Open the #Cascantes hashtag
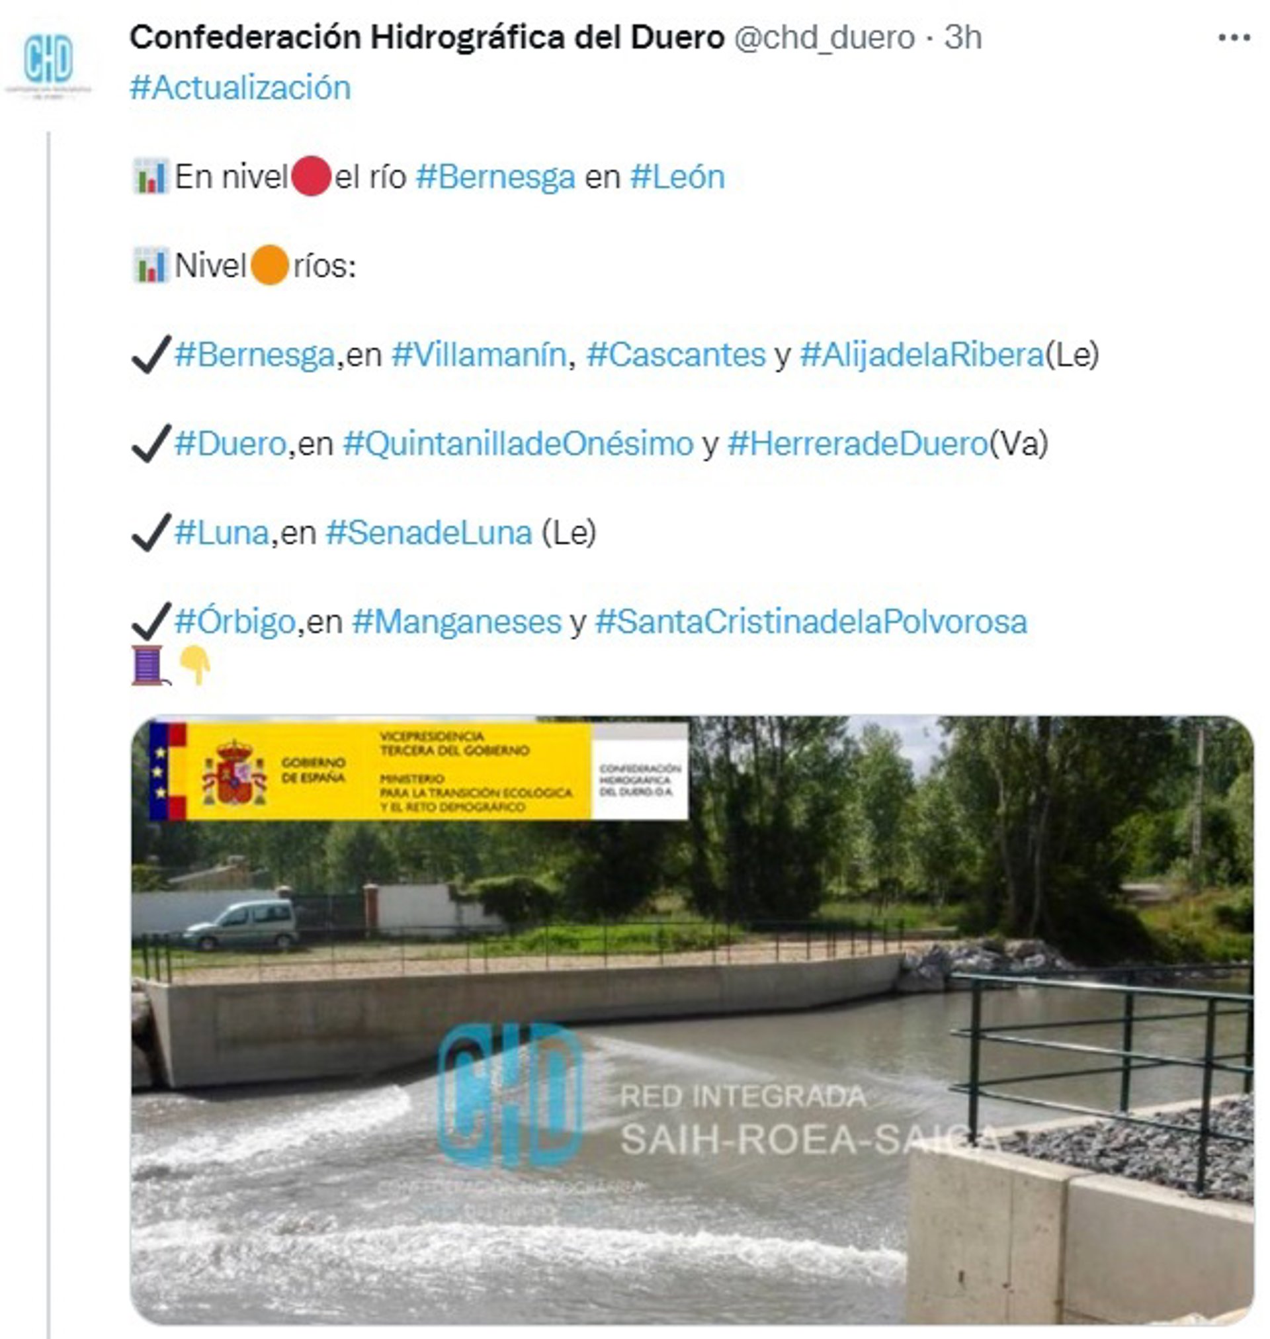Viewport: 1270px width, 1339px height. click(x=675, y=355)
